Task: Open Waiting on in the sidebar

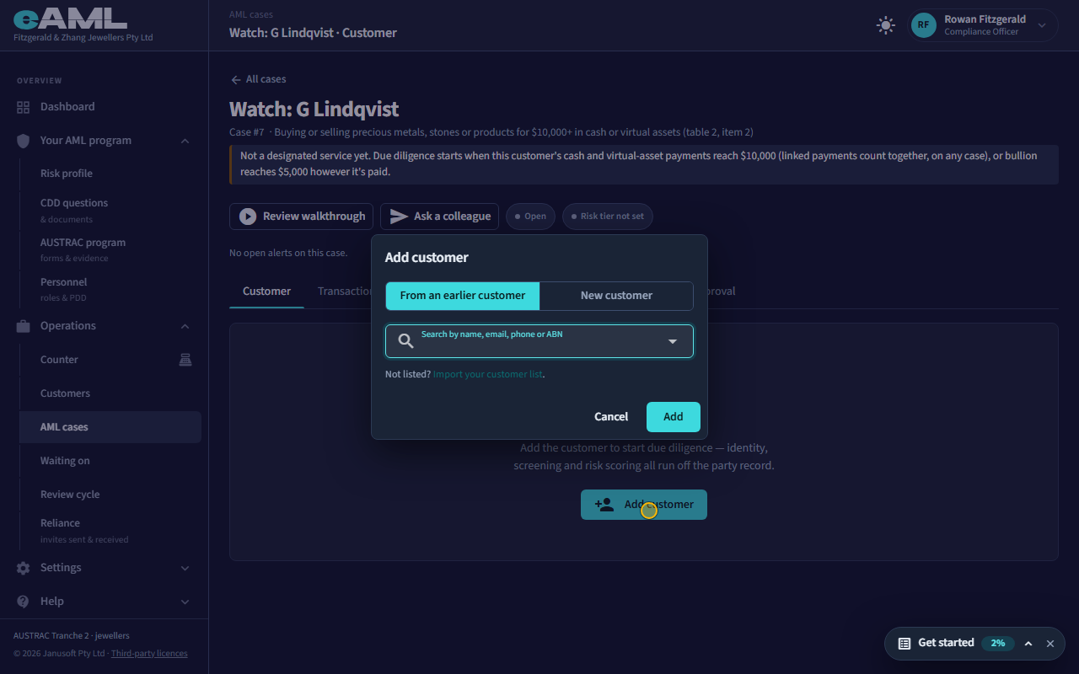Action: [110, 461]
